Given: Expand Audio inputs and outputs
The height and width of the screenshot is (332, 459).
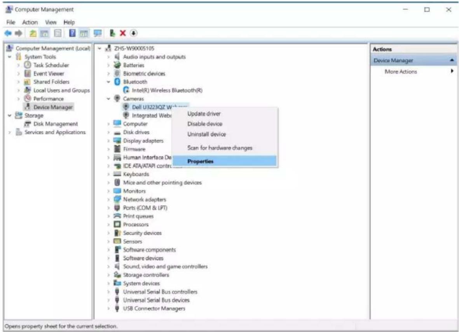Looking at the screenshot, I should (x=108, y=57).
